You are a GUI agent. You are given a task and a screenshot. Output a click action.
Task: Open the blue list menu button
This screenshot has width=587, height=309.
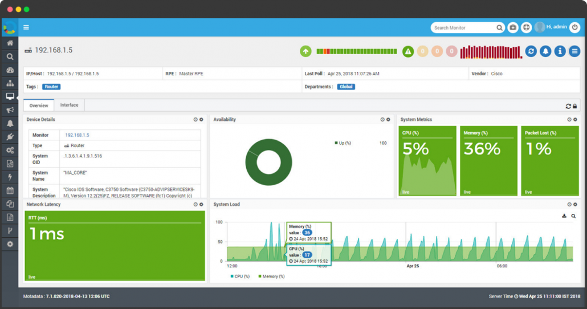coord(574,51)
